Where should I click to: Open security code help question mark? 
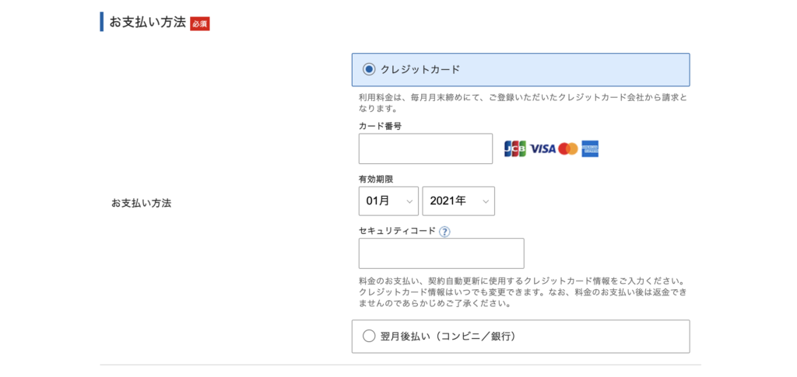tap(444, 232)
